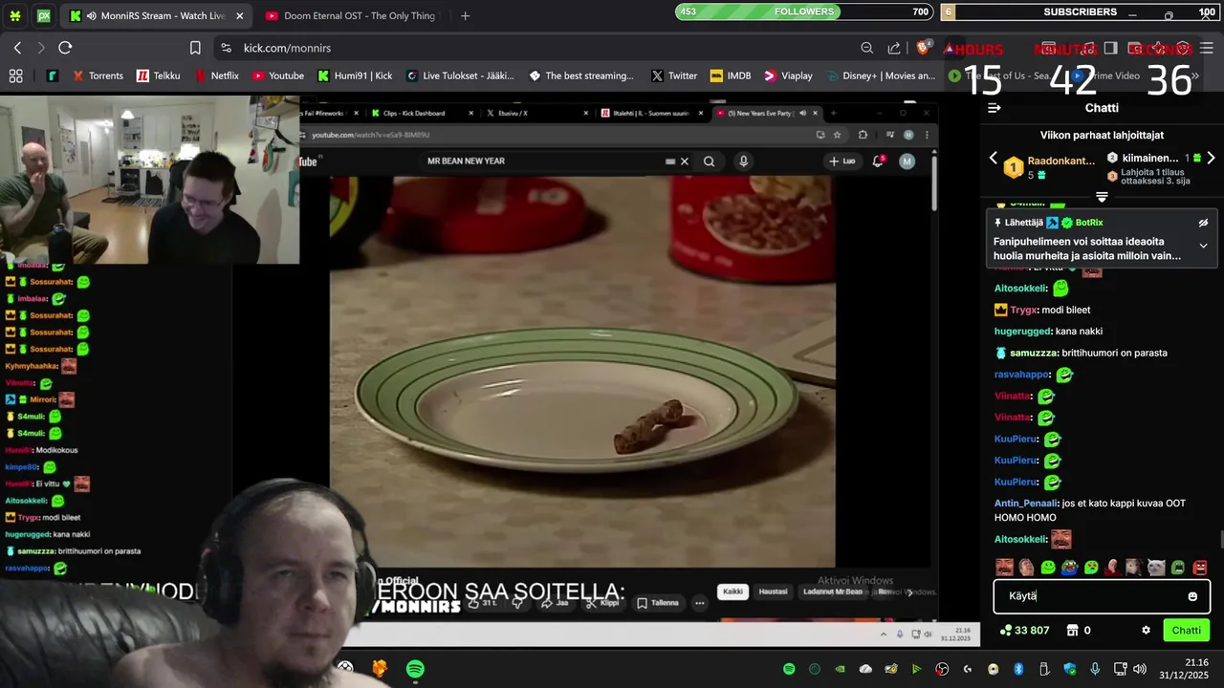Open channel points 33 807 balance
The height and width of the screenshot is (688, 1224).
1024,631
